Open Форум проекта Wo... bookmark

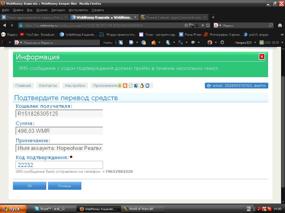tap(118, 34)
